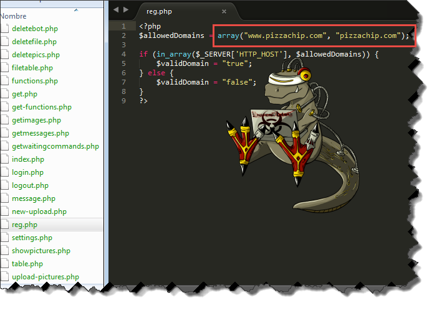Switch to reg.php editor tab
Screen dimensions: 442x316
point(159,12)
